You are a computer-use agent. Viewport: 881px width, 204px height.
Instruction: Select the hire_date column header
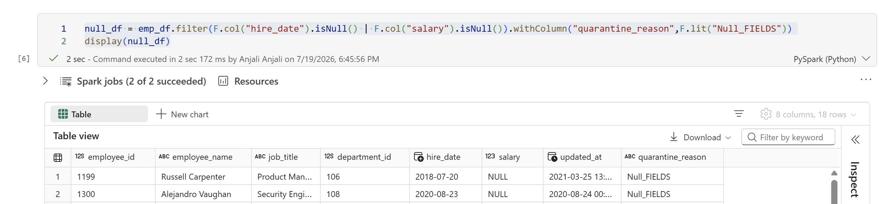click(446, 157)
